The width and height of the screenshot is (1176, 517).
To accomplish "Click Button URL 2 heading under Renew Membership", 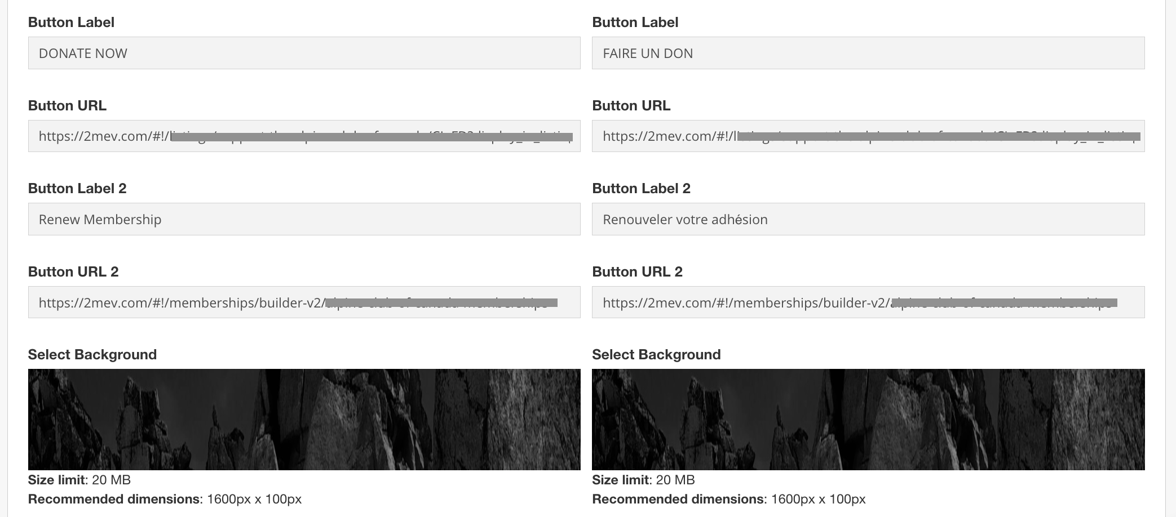I will point(73,271).
